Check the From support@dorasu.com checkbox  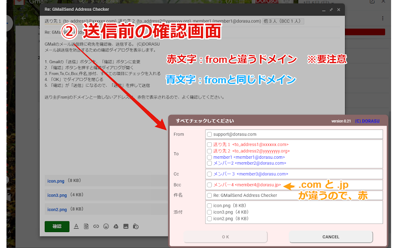click(209, 134)
